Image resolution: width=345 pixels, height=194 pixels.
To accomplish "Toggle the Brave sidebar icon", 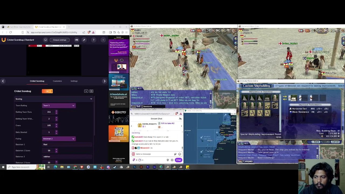I will point(110,32).
